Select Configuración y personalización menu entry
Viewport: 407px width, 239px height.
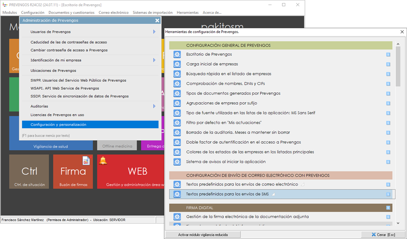59,125
